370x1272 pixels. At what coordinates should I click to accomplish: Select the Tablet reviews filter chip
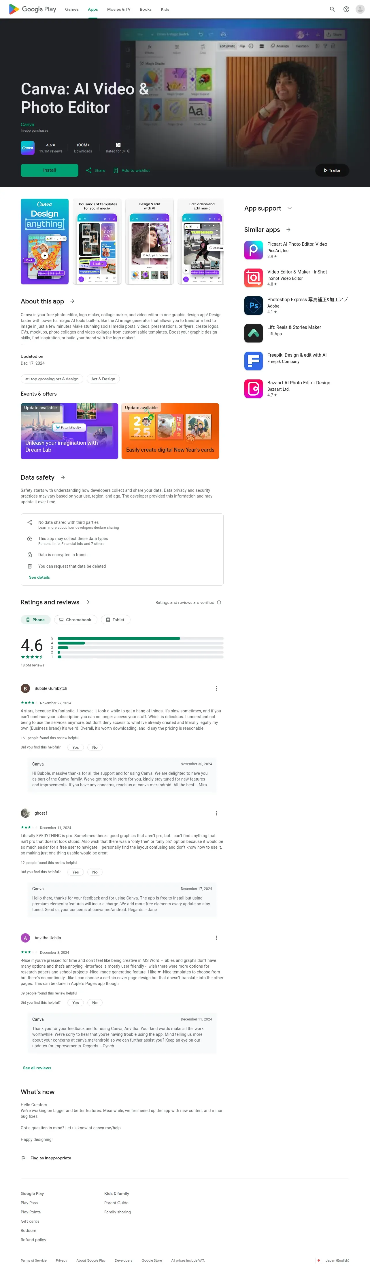(115, 620)
